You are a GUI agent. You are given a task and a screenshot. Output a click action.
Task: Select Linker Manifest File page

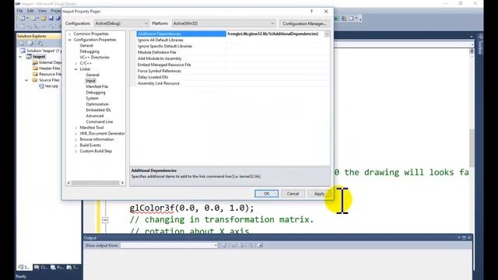96,86
